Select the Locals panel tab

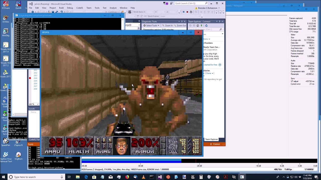point(32,108)
